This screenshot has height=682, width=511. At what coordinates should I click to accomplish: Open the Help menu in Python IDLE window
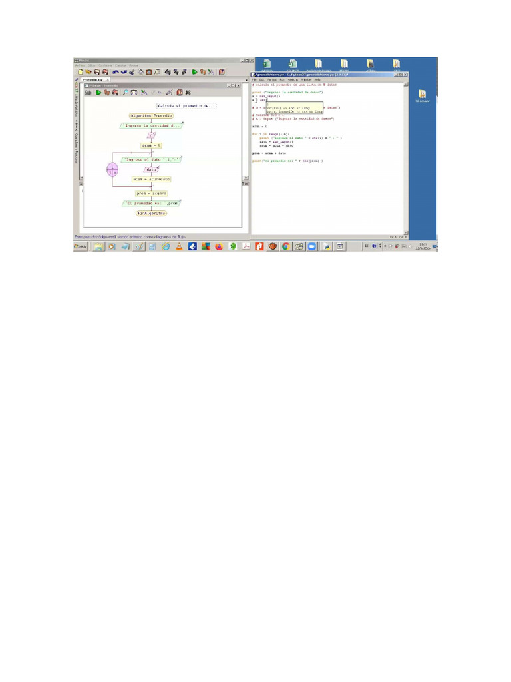coord(317,80)
